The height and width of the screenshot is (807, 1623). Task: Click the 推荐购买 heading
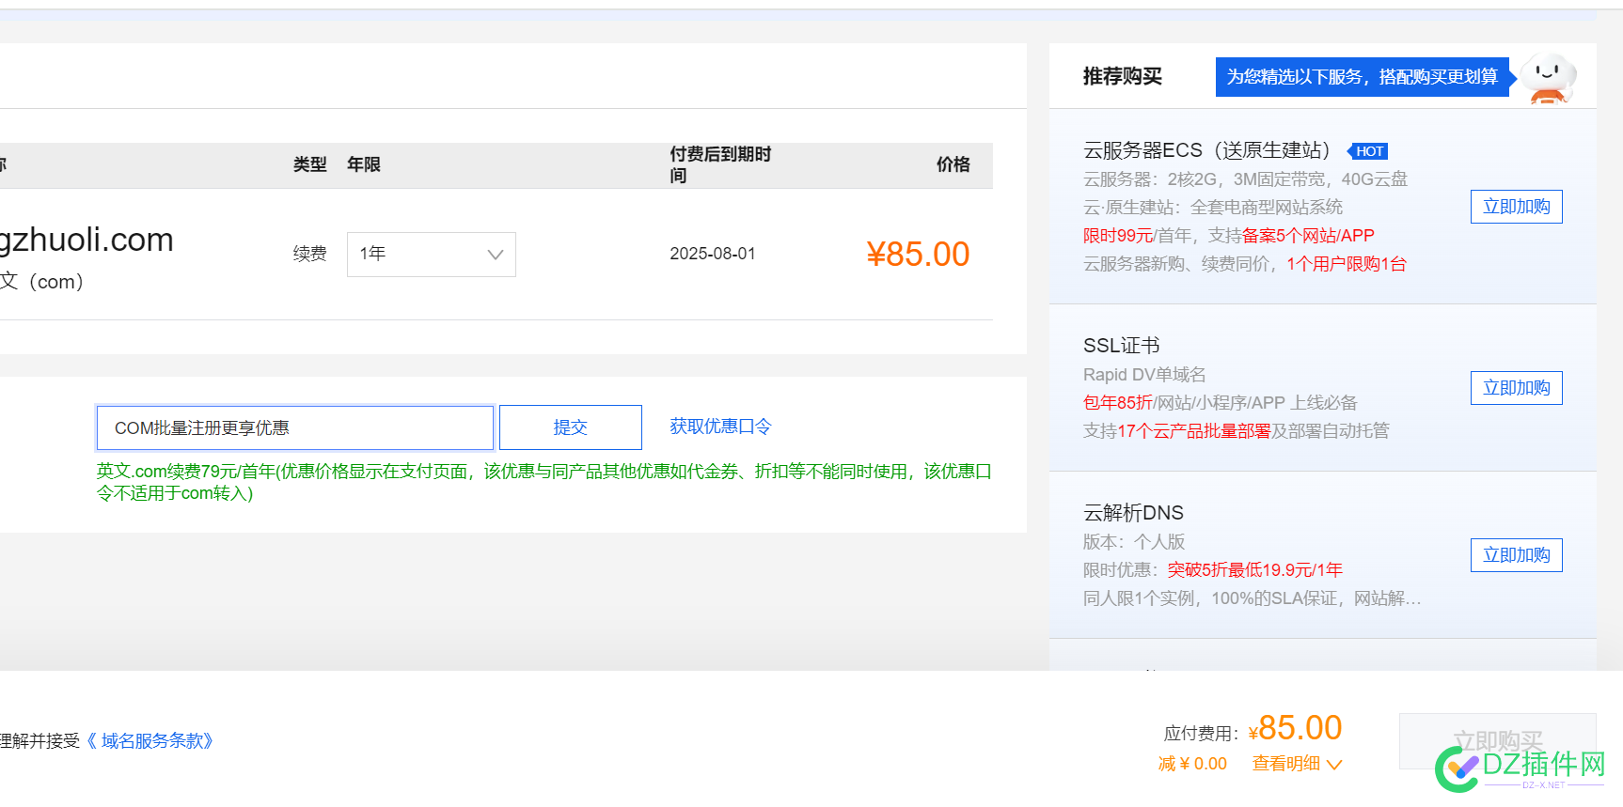point(1122,76)
